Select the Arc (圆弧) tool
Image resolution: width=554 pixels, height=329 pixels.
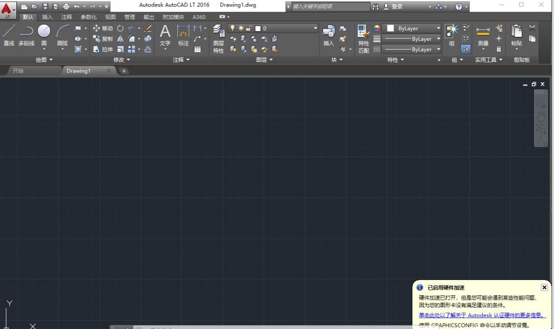[x=62, y=35]
